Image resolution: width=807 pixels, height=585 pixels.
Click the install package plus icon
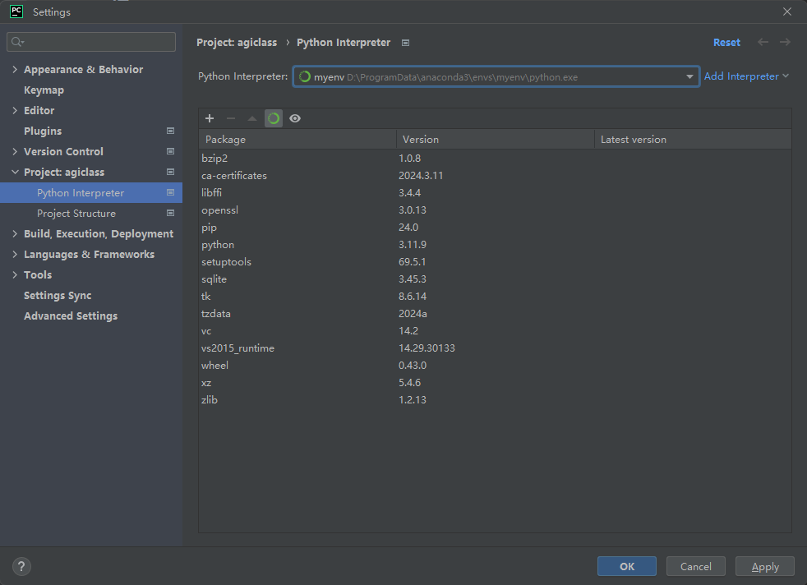(210, 118)
